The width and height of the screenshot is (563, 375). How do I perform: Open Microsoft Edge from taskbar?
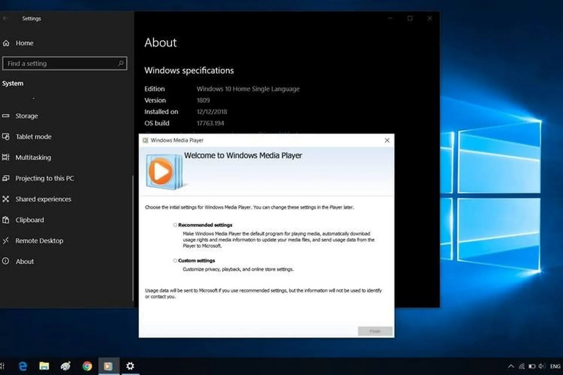23,366
